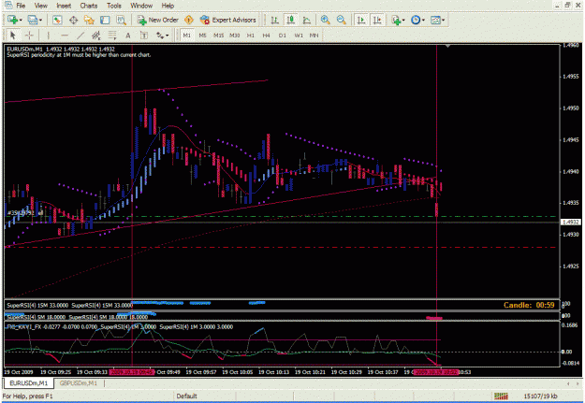The width and height of the screenshot is (585, 403).
Task: Click the Candle: 00:59 countdown text
Action: point(529,305)
